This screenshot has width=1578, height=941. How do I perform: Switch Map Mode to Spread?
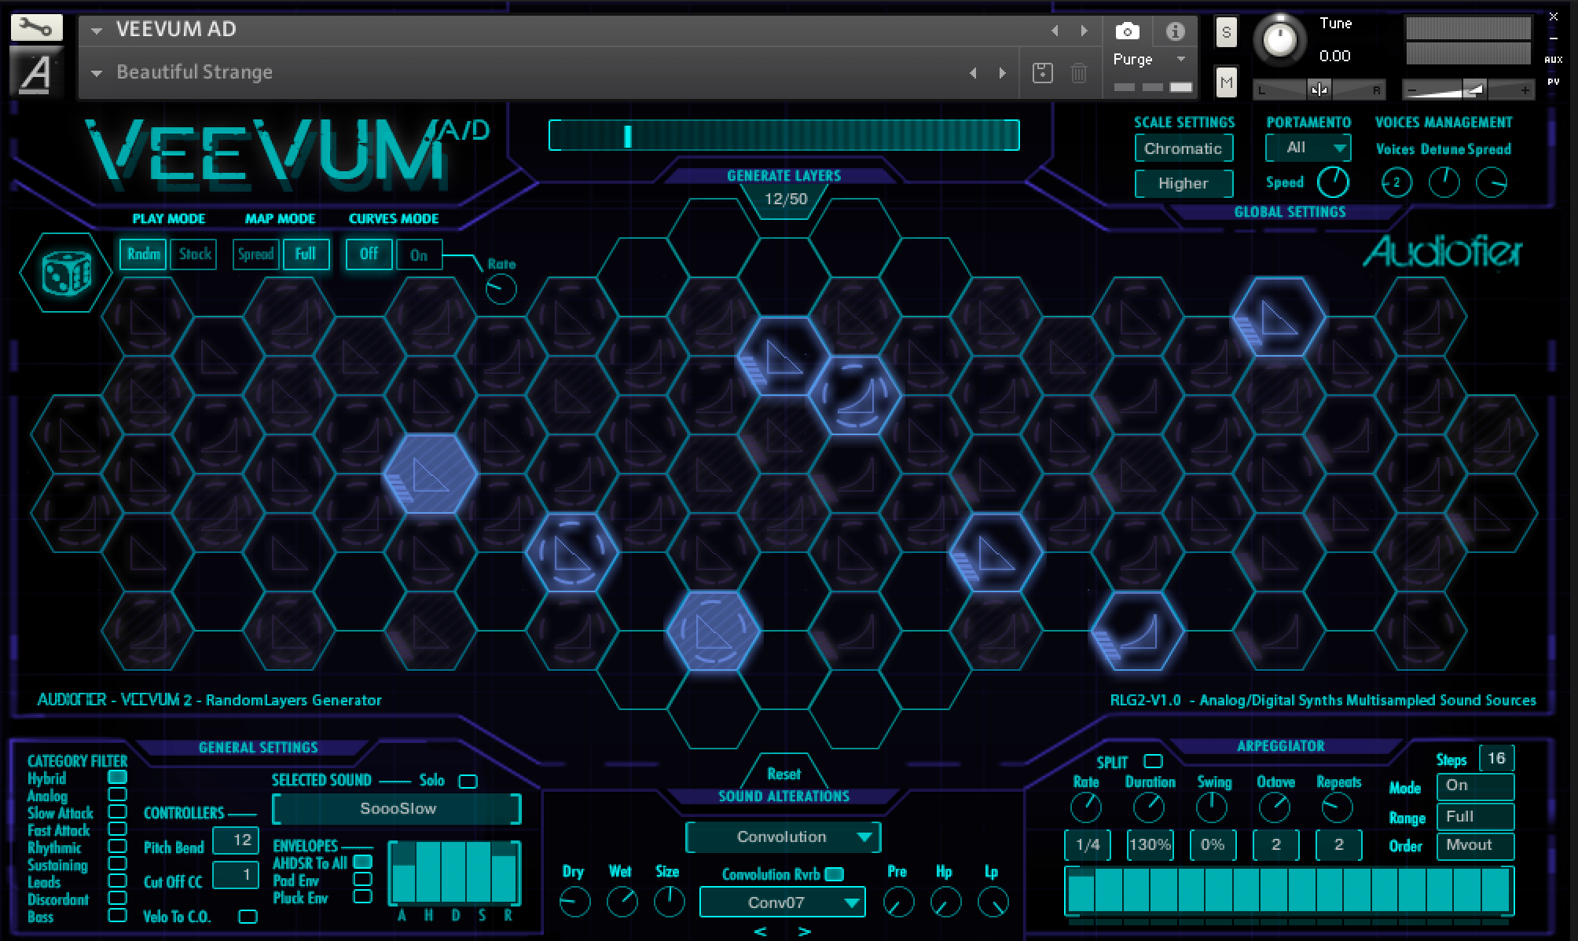[x=255, y=254]
